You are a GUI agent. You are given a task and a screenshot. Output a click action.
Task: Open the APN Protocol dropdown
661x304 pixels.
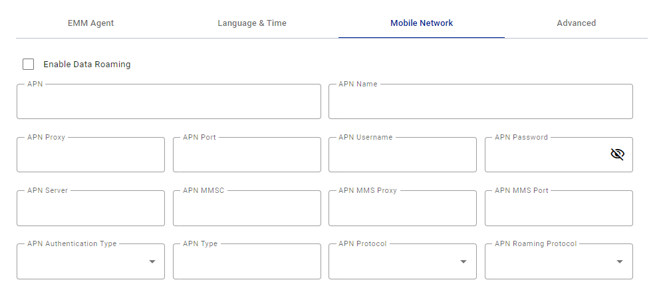(x=402, y=261)
